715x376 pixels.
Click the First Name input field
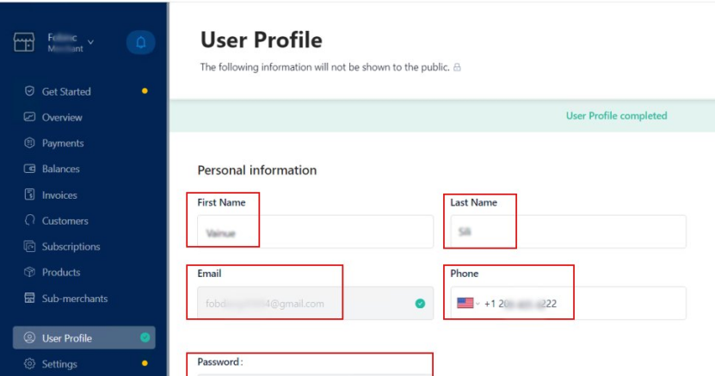[315, 231]
